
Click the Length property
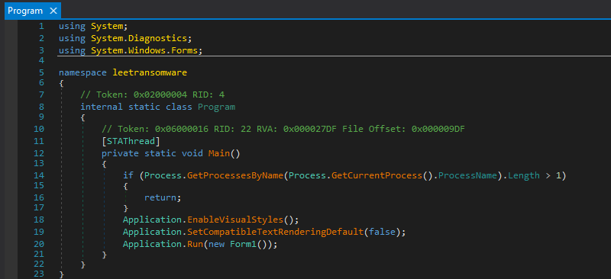[x=524, y=175]
